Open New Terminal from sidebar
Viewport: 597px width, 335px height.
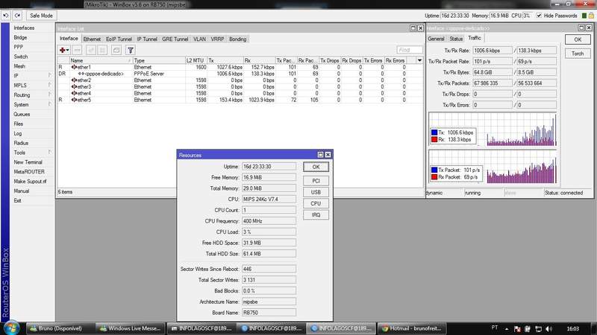click(28, 162)
